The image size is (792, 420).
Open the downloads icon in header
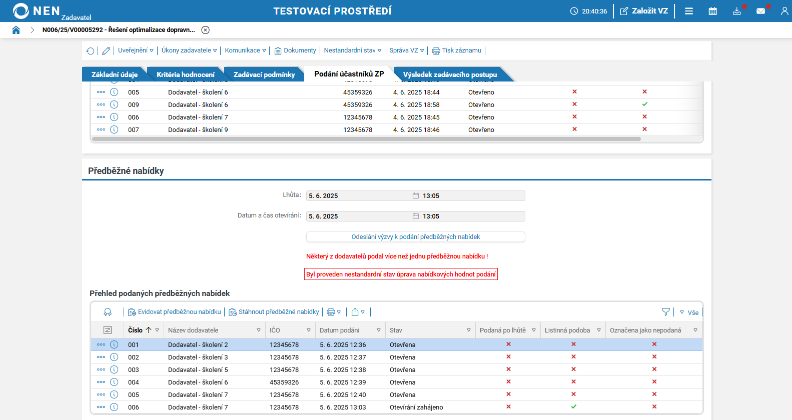coord(737,11)
